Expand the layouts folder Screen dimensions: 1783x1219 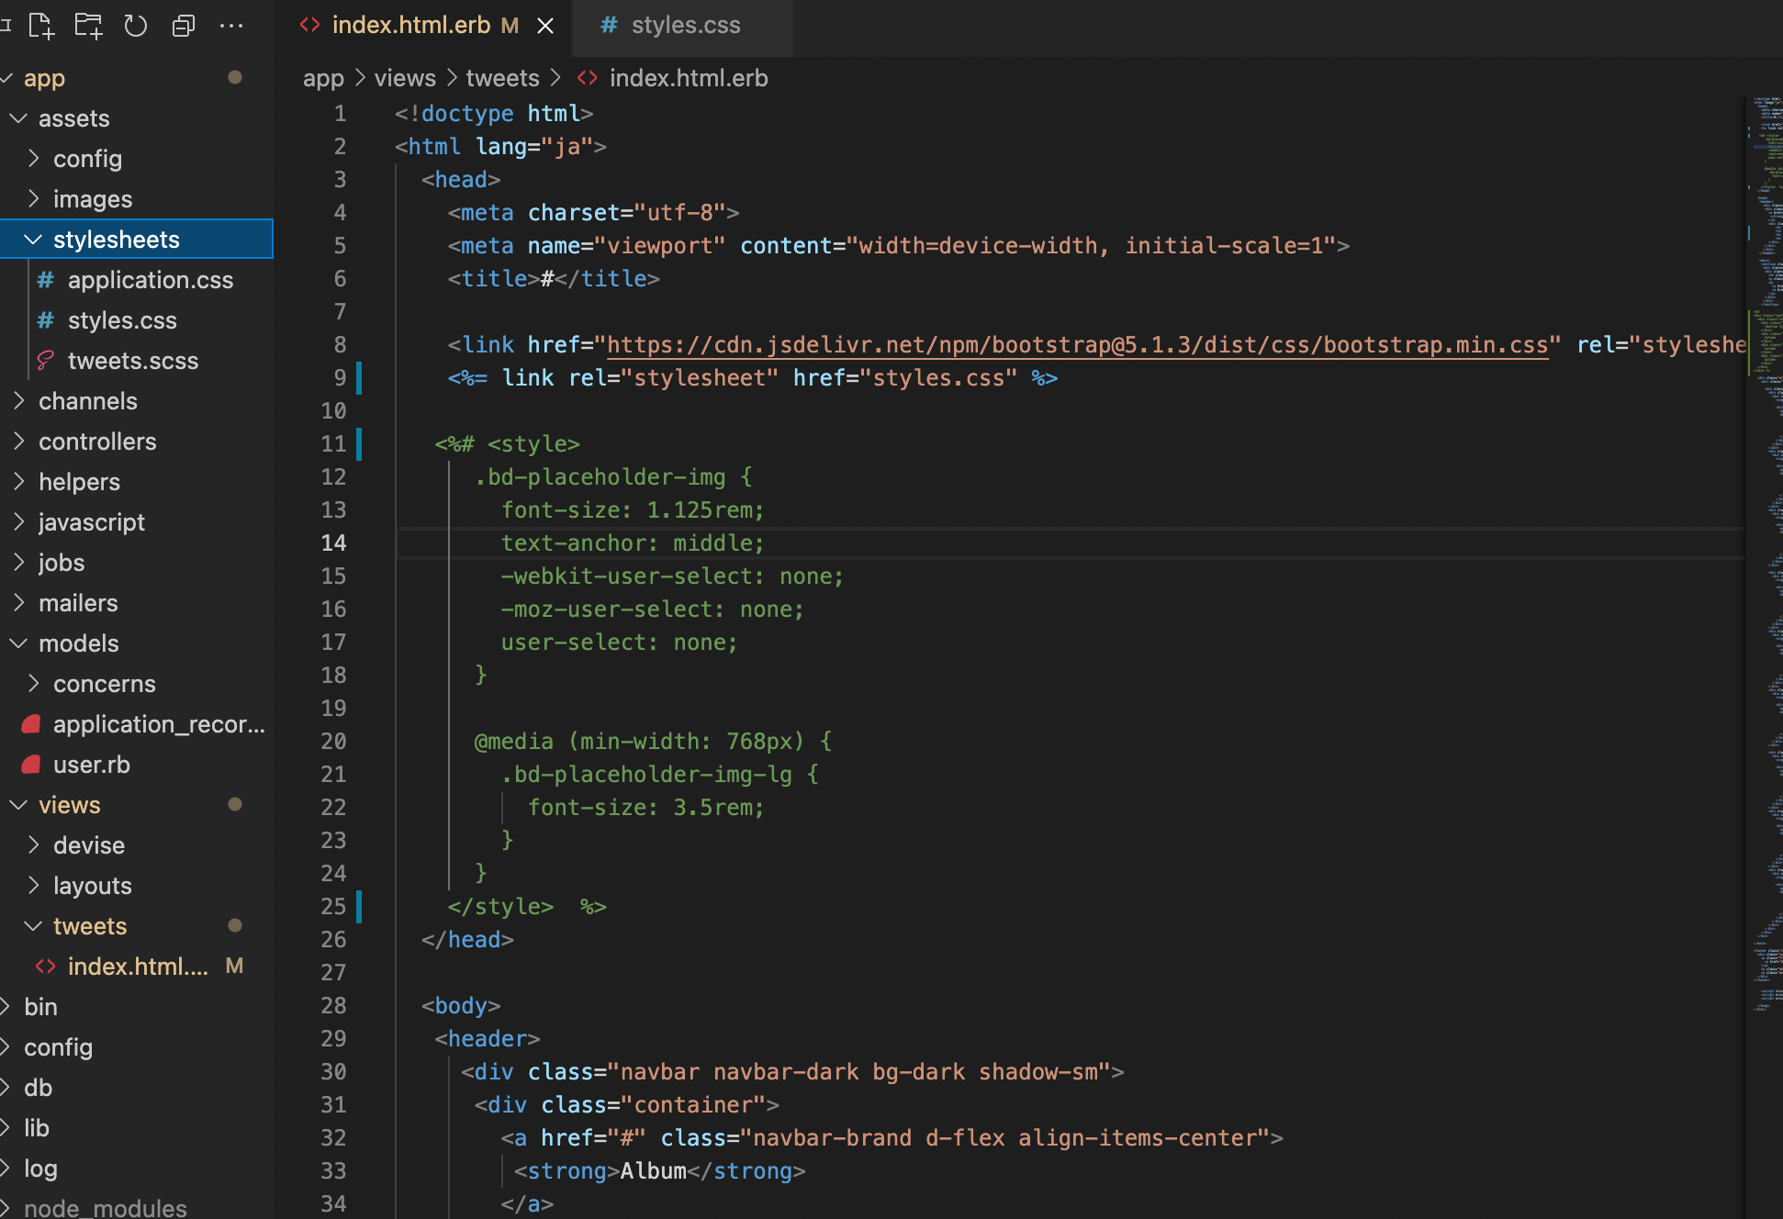click(33, 886)
